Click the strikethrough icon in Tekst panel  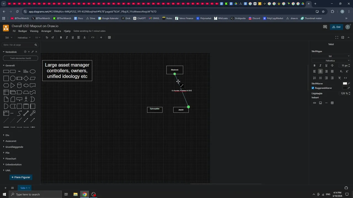pos(332,65)
